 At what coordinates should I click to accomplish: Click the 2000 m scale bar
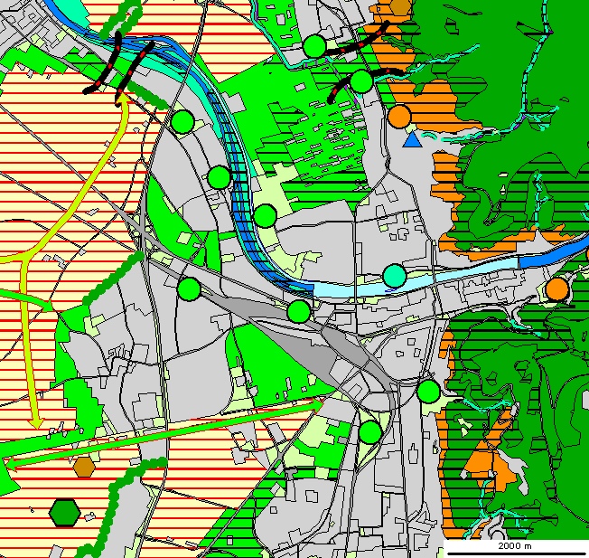(x=516, y=546)
